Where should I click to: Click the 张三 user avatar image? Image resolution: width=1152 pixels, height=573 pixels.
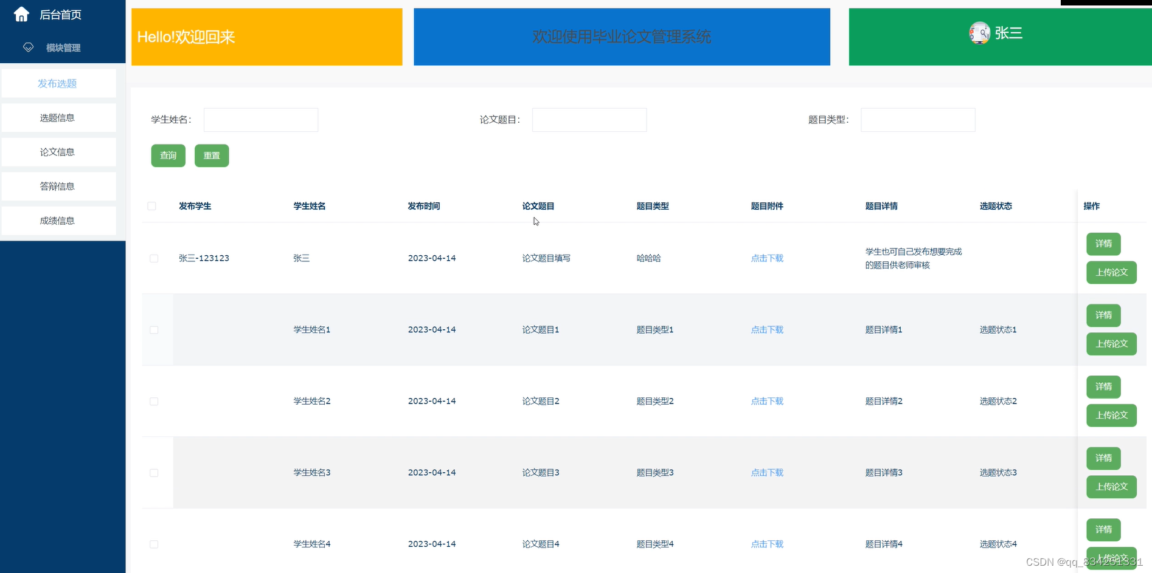[979, 33]
